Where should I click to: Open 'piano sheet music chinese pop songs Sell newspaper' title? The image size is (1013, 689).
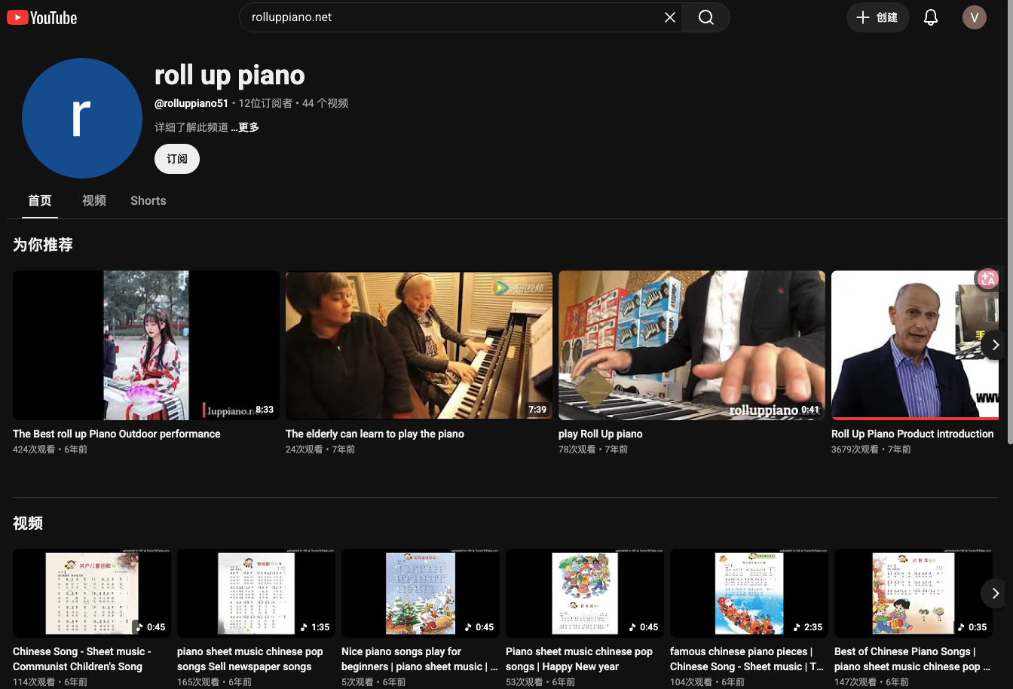pyautogui.click(x=250, y=659)
